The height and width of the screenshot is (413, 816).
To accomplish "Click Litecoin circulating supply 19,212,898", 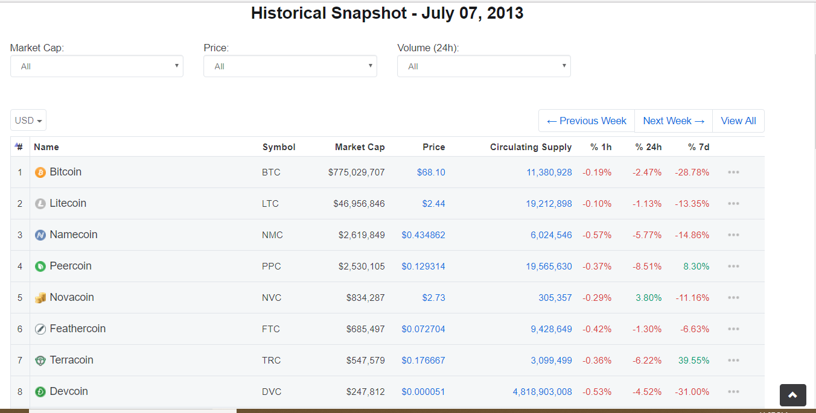I will coord(549,204).
